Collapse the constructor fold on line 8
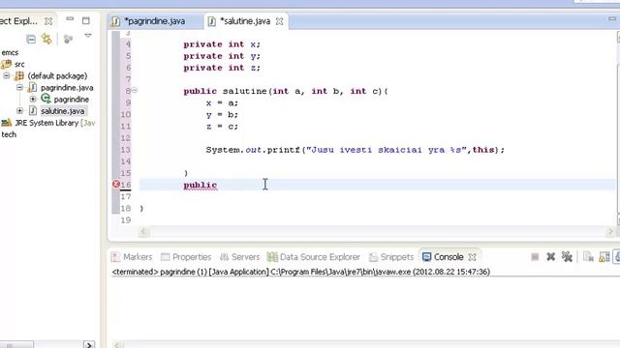 pos(135,91)
